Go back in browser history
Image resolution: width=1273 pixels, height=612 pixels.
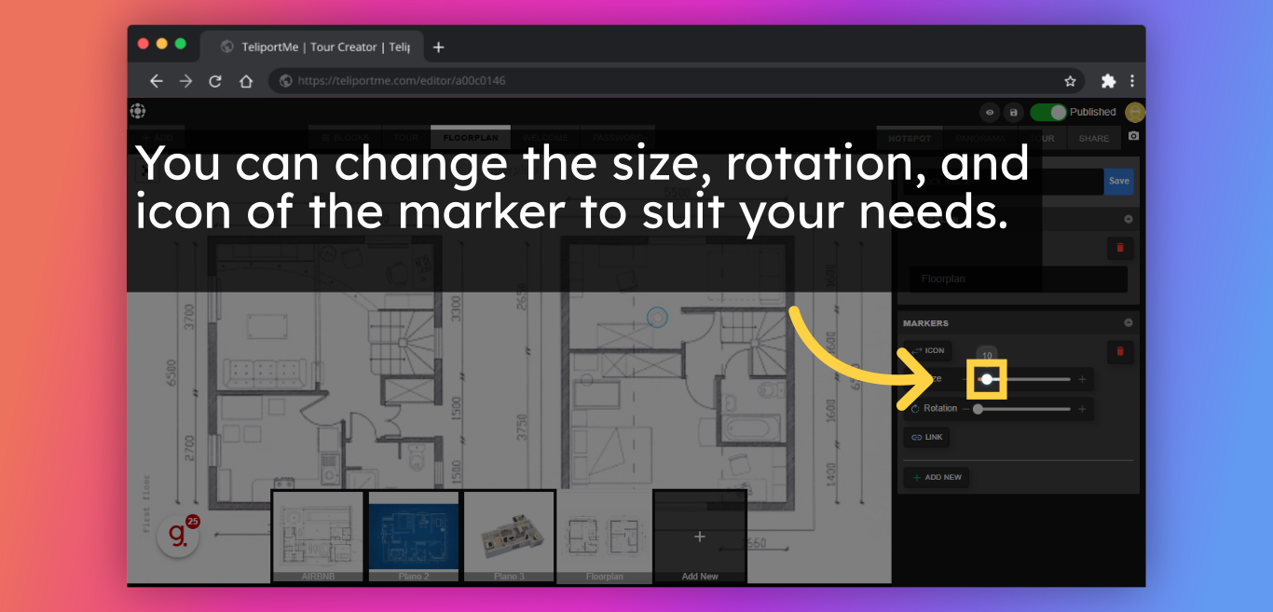pos(157,81)
